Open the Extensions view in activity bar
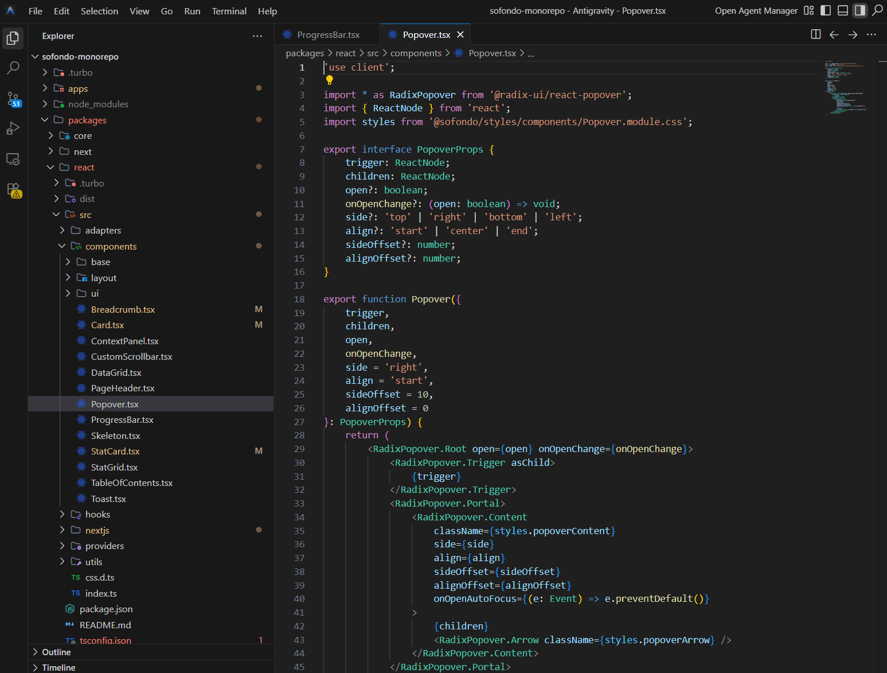 13,189
